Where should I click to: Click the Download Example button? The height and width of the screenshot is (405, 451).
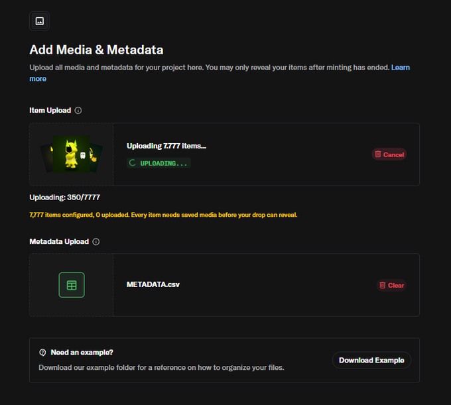pyautogui.click(x=371, y=360)
